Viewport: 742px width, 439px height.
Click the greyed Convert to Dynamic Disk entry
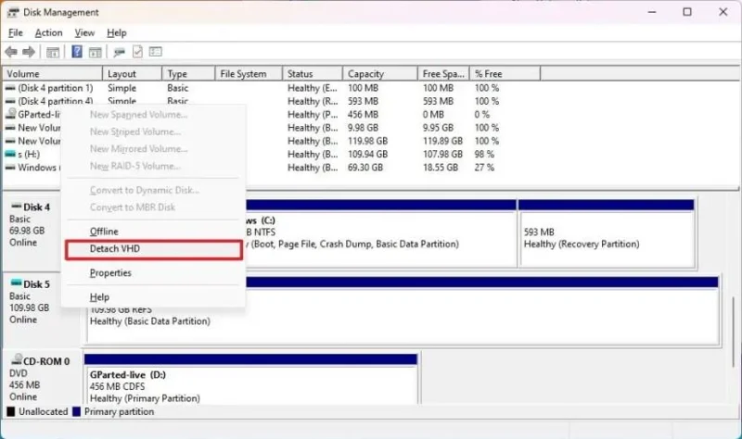154,191
